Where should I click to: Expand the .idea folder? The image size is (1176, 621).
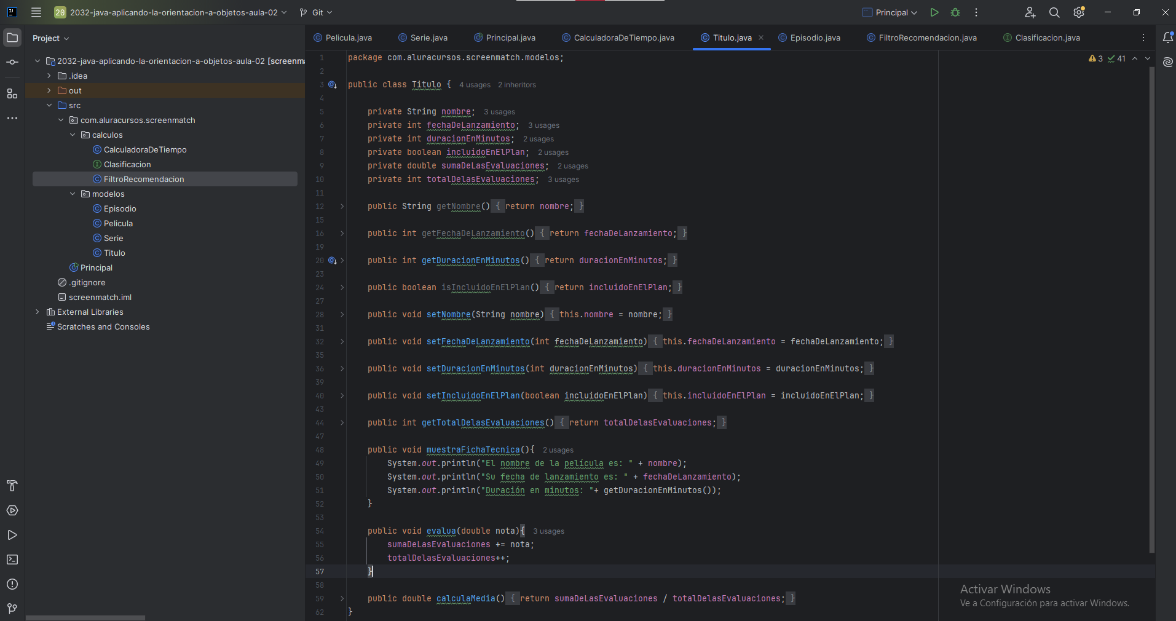click(x=49, y=76)
